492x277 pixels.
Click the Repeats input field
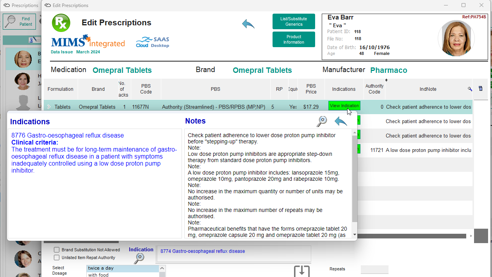(374, 269)
